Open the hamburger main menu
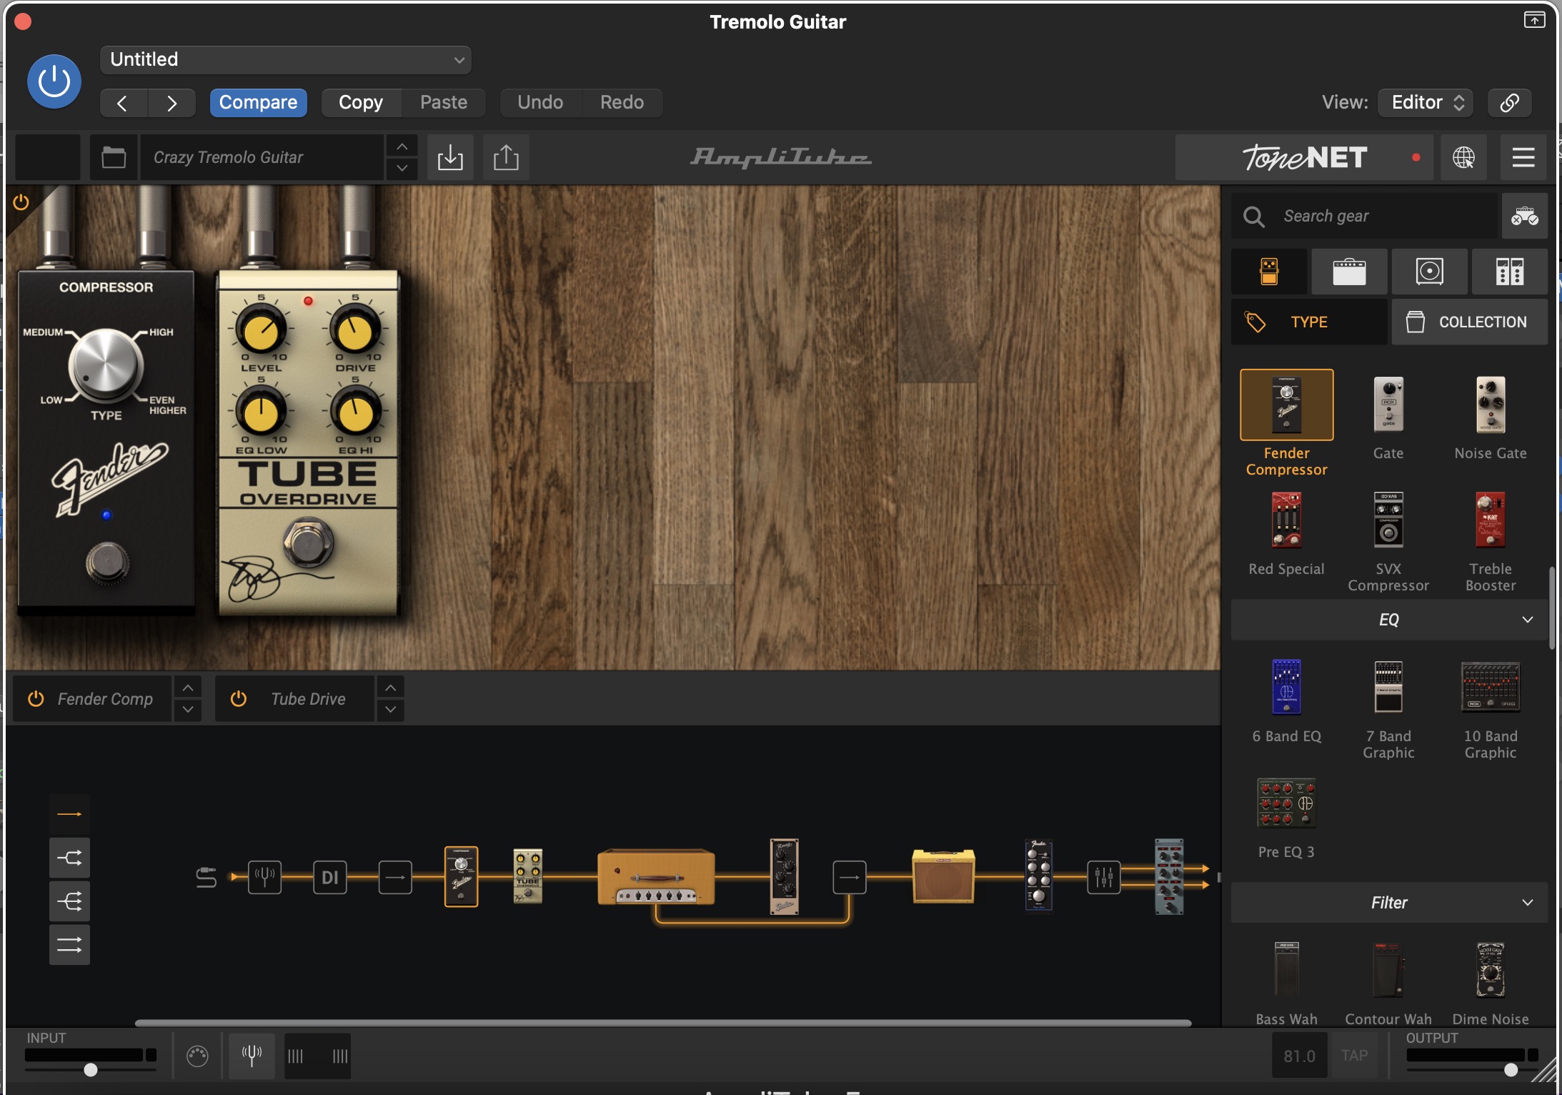1562x1095 pixels. (x=1523, y=157)
